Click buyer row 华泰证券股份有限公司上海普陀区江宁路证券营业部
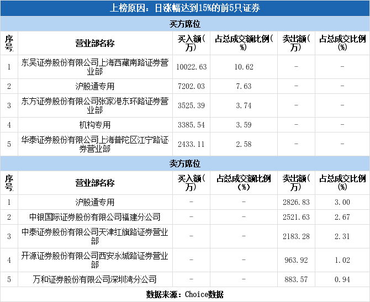370x302 pixels. click(x=95, y=145)
